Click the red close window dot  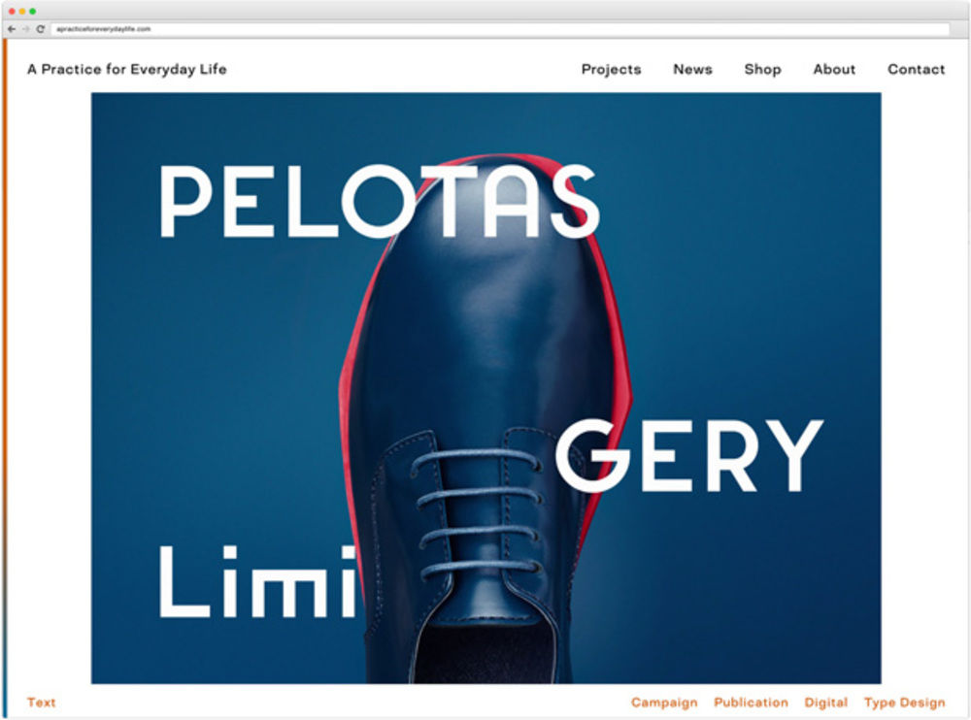click(12, 11)
